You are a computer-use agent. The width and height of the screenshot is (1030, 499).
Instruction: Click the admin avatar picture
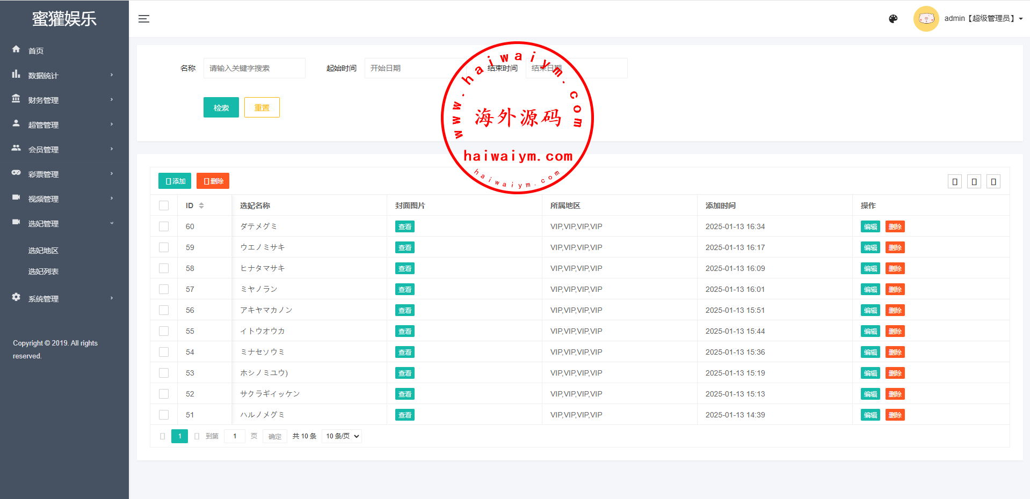coord(926,19)
